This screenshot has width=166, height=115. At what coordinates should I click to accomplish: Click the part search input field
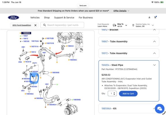click(62, 25)
